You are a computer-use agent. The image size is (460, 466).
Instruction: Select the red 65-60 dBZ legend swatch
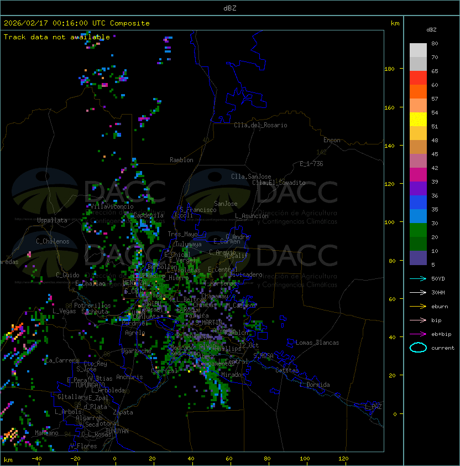pyautogui.click(x=418, y=78)
